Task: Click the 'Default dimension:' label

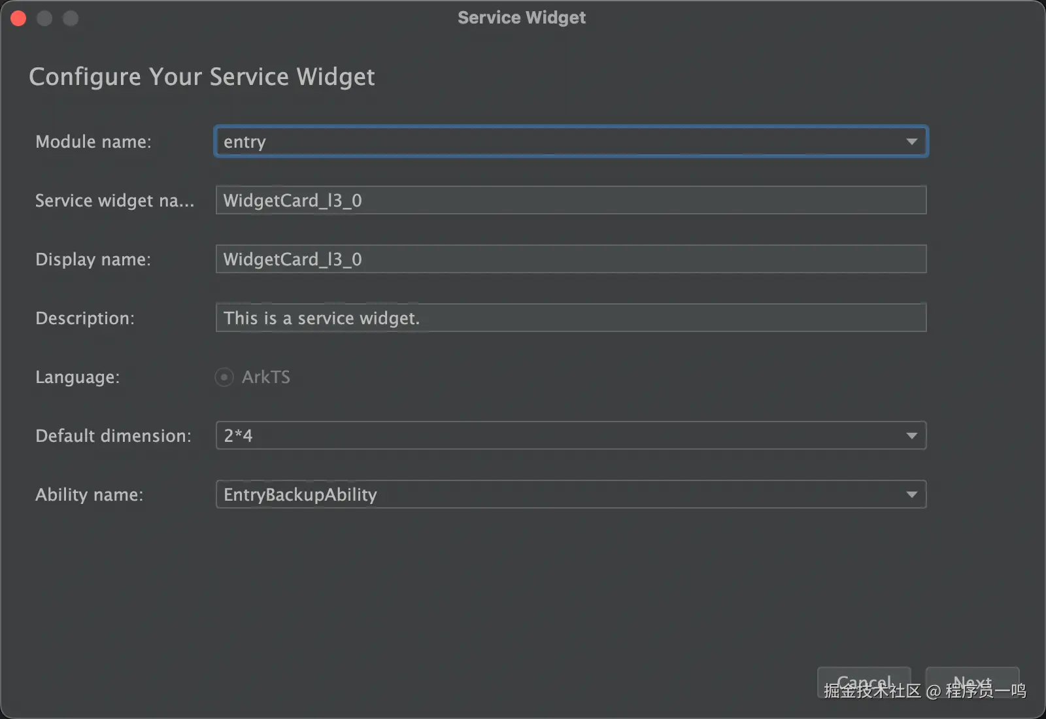Action: pyautogui.click(x=113, y=436)
